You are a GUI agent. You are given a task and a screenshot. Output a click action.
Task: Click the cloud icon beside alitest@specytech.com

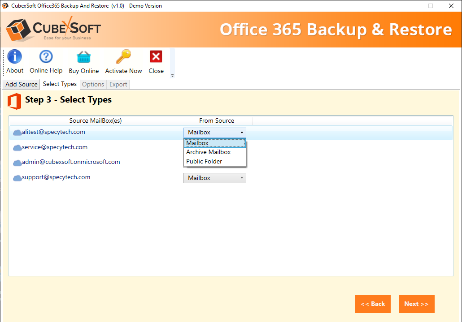tap(17, 133)
